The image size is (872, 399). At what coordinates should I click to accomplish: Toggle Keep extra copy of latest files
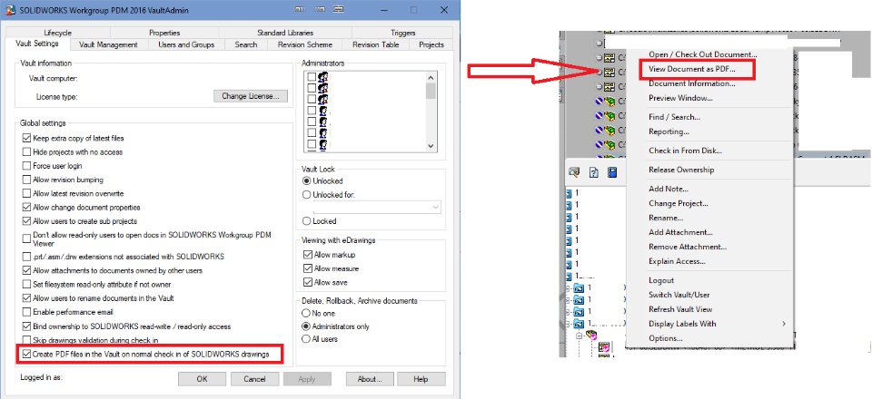(26, 138)
